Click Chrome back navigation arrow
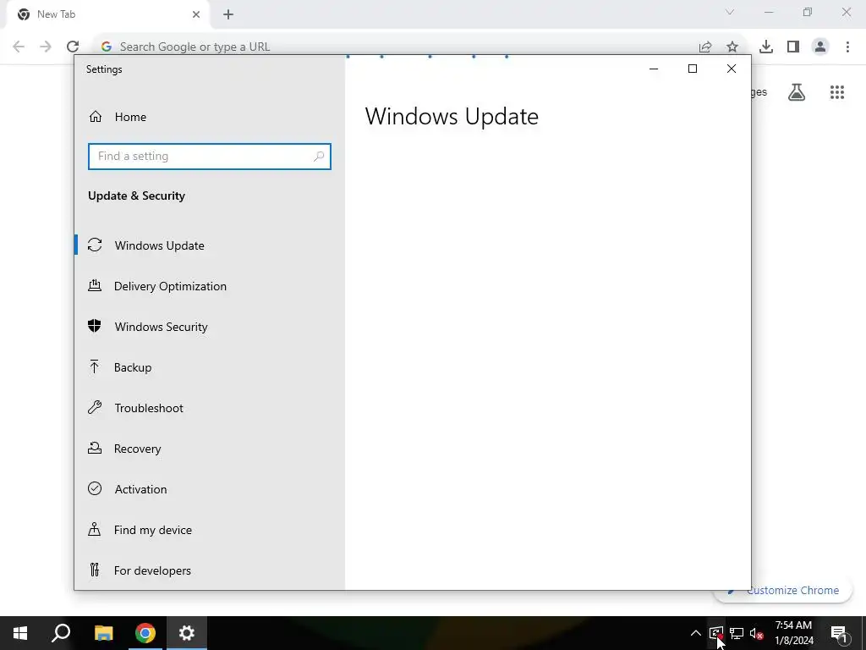 click(19, 47)
